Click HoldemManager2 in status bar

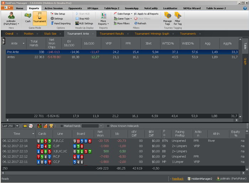point(200,179)
